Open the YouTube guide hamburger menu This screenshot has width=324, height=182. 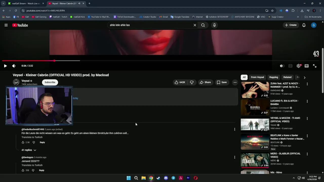pos(6,25)
